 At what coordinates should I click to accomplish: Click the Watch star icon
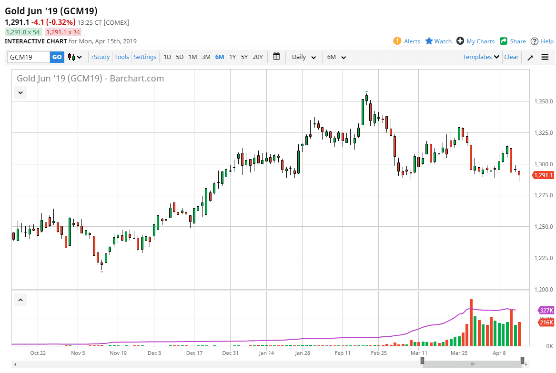click(429, 41)
